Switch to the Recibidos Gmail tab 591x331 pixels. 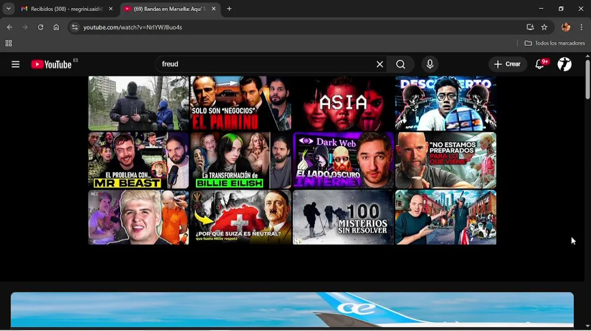pos(67,9)
